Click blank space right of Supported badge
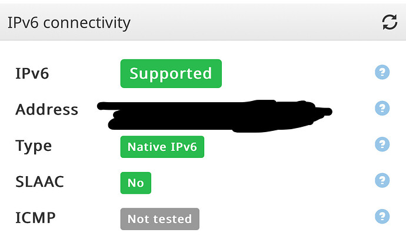The width and height of the screenshot is (406, 236). click(x=298, y=73)
